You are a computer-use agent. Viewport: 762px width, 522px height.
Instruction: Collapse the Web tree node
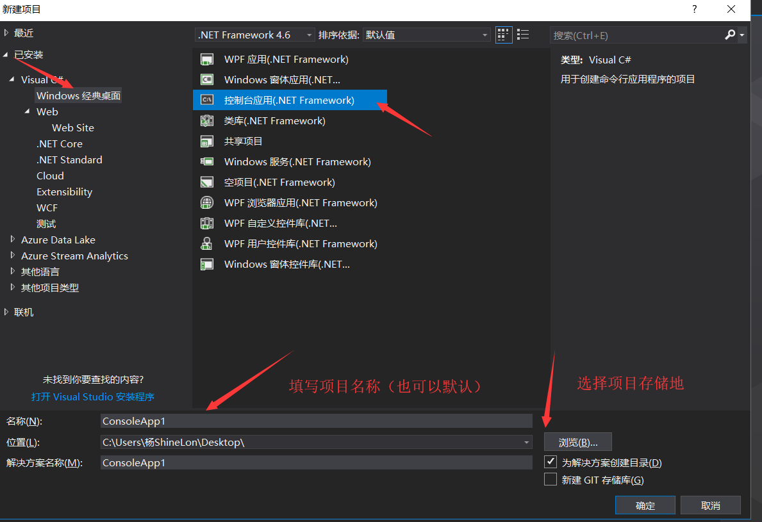[27, 111]
